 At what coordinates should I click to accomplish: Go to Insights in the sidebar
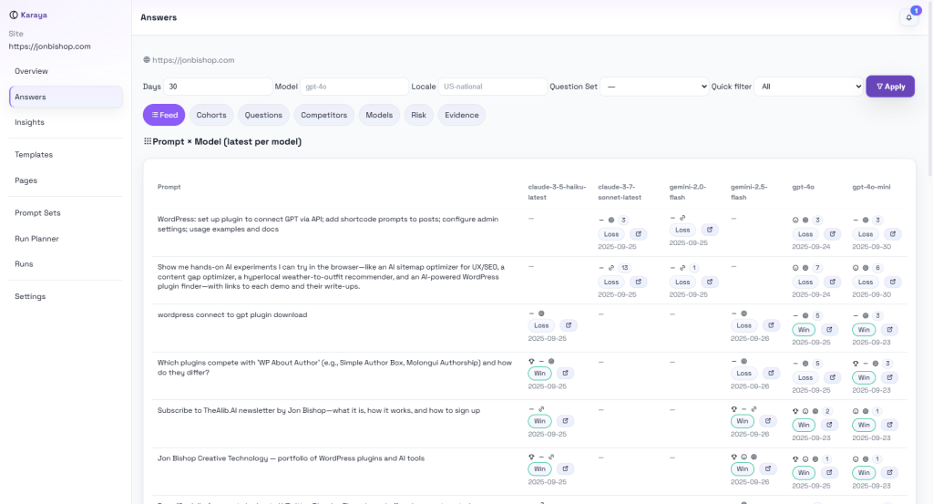[x=29, y=122]
